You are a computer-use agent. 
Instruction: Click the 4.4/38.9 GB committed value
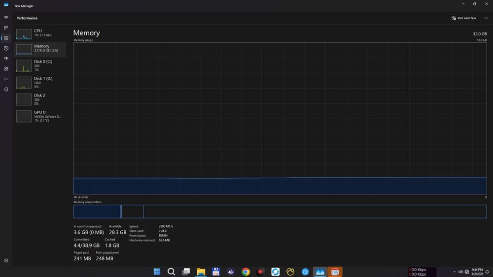click(x=86, y=246)
